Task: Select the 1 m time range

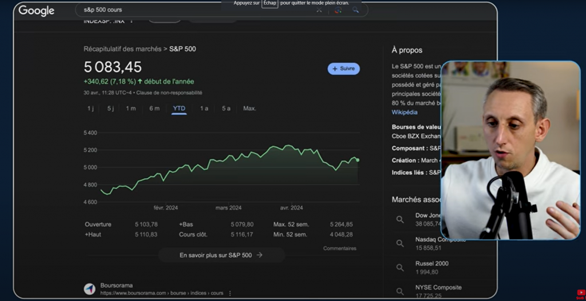Action: point(131,109)
